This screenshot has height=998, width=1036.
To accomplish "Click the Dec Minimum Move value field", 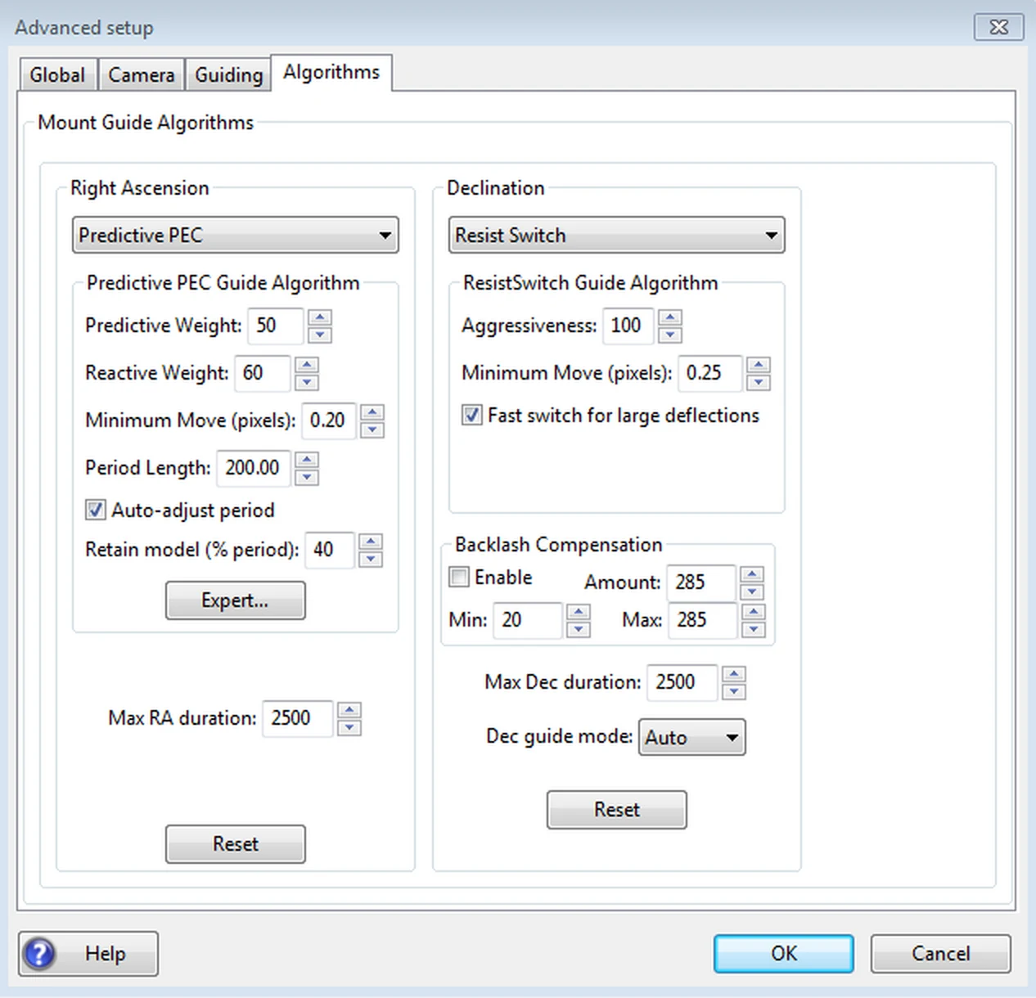I will (710, 373).
